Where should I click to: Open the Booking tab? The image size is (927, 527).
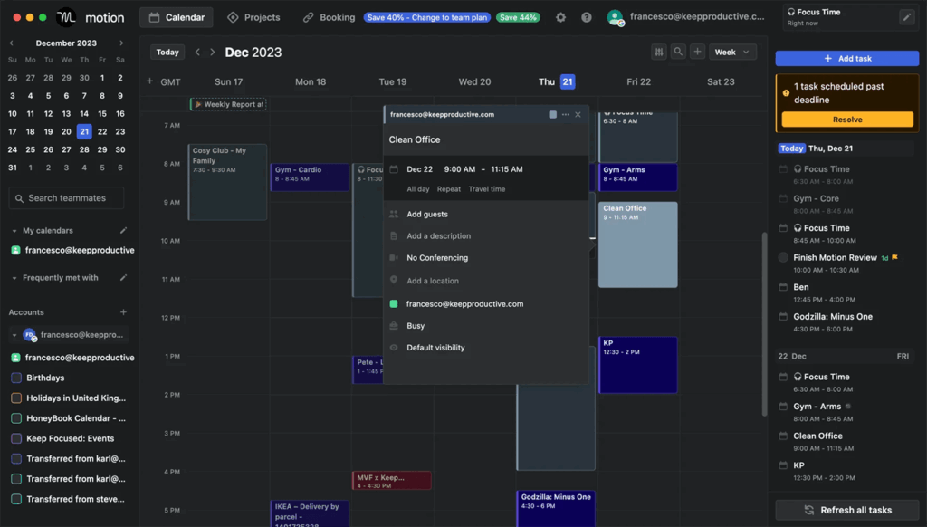point(329,17)
